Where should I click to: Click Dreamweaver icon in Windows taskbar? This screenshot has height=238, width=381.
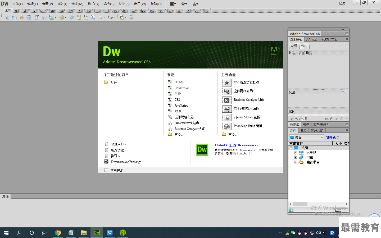pyautogui.click(x=97, y=233)
